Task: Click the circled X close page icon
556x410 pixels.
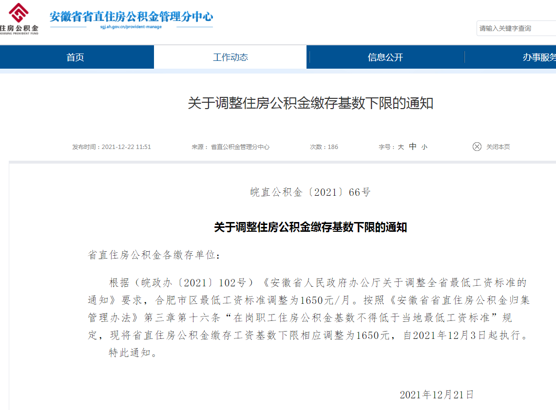Action: click(477, 147)
